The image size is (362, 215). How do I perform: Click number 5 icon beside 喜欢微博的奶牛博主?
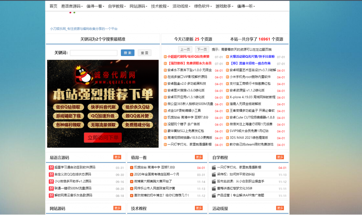(x=132, y=195)
